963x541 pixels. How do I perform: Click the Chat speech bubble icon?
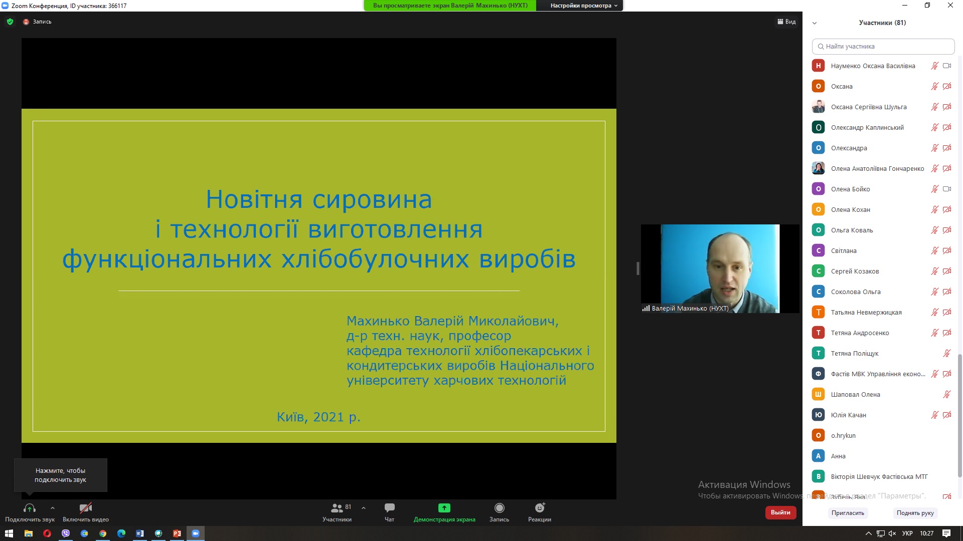click(x=389, y=508)
